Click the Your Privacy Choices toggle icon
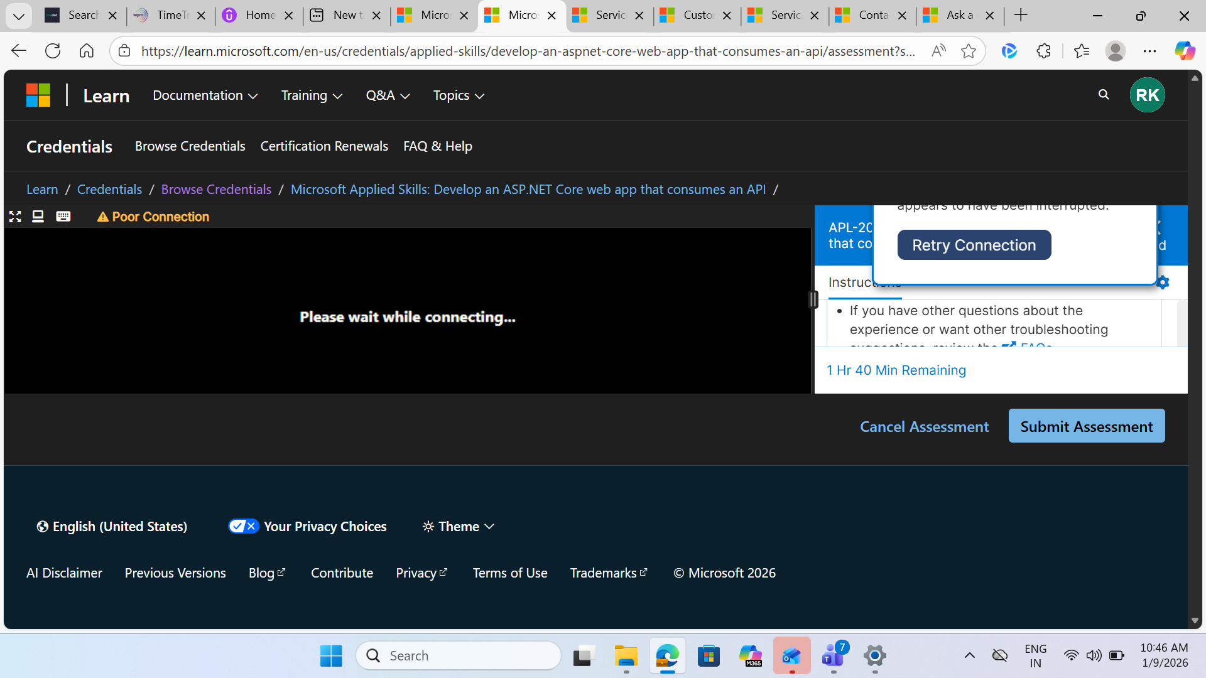1206x678 pixels. click(x=244, y=526)
